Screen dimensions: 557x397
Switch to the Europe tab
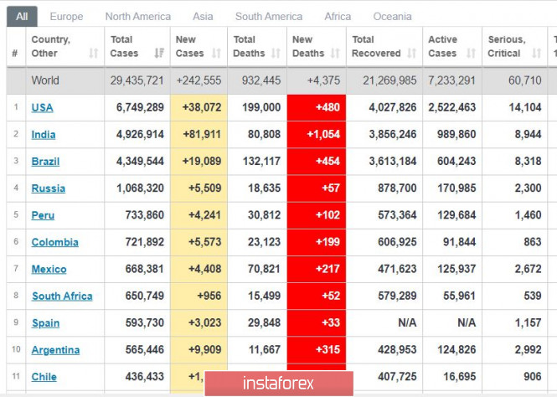66,16
